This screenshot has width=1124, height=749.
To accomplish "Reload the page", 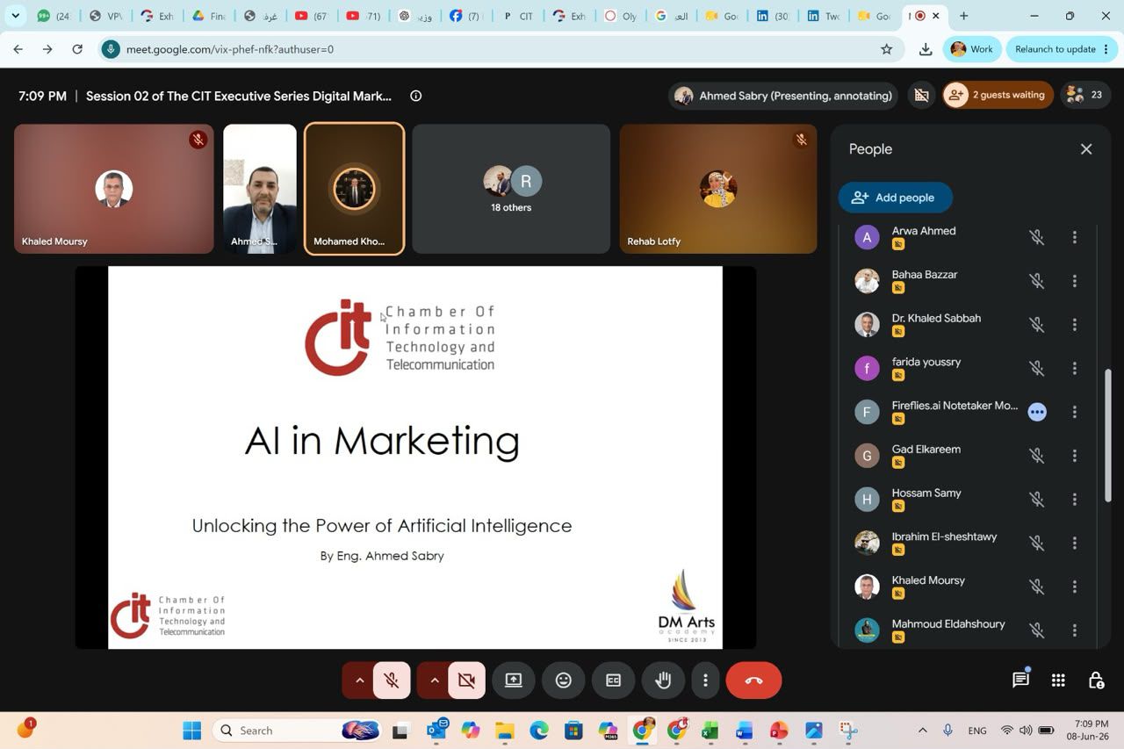I will click(77, 49).
